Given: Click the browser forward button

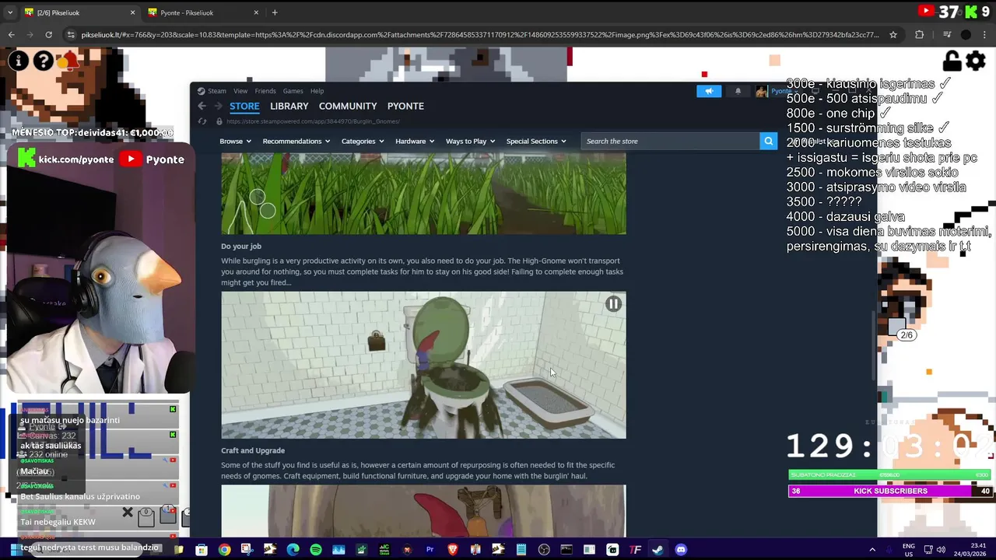Looking at the screenshot, I should click(x=30, y=34).
